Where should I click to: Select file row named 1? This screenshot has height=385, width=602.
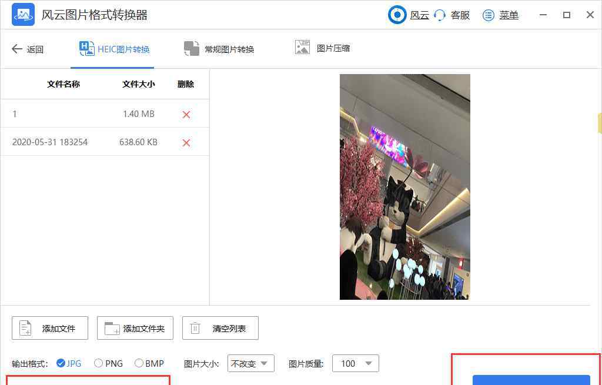pyautogui.click(x=105, y=114)
